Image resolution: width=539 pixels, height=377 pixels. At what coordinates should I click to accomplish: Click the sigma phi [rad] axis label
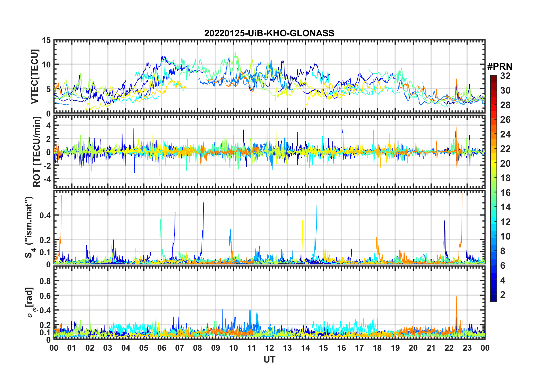pos(30,302)
